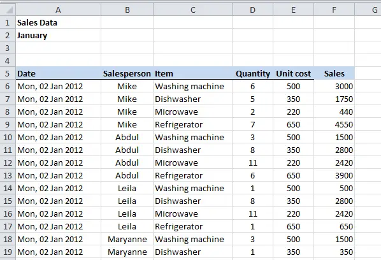Select sales value 4550 cell
The height and width of the screenshot is (260, 381).
pos(334,124)
